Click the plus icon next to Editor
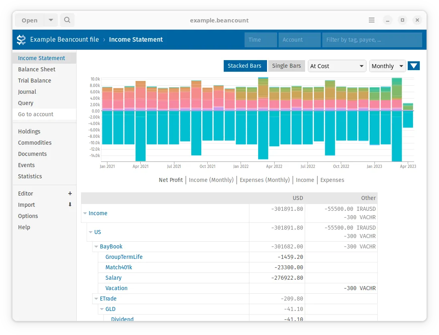The height and width of the screenshot is (335, 439). [70, 194]
